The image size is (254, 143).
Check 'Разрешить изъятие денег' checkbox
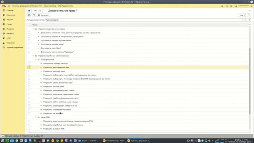tap(29, 87)
